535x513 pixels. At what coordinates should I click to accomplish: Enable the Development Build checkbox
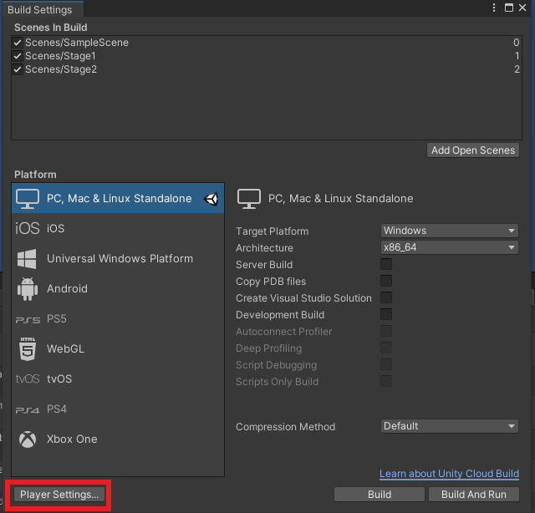tap(386, 314)
